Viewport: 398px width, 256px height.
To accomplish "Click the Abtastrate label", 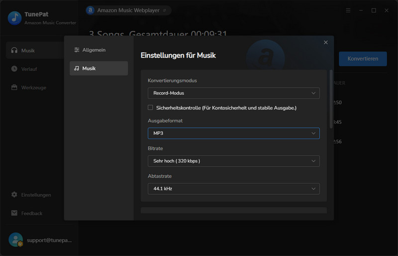I will pos(160,176).
